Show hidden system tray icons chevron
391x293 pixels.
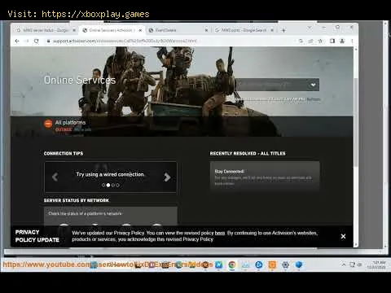[x=344, y=265]
